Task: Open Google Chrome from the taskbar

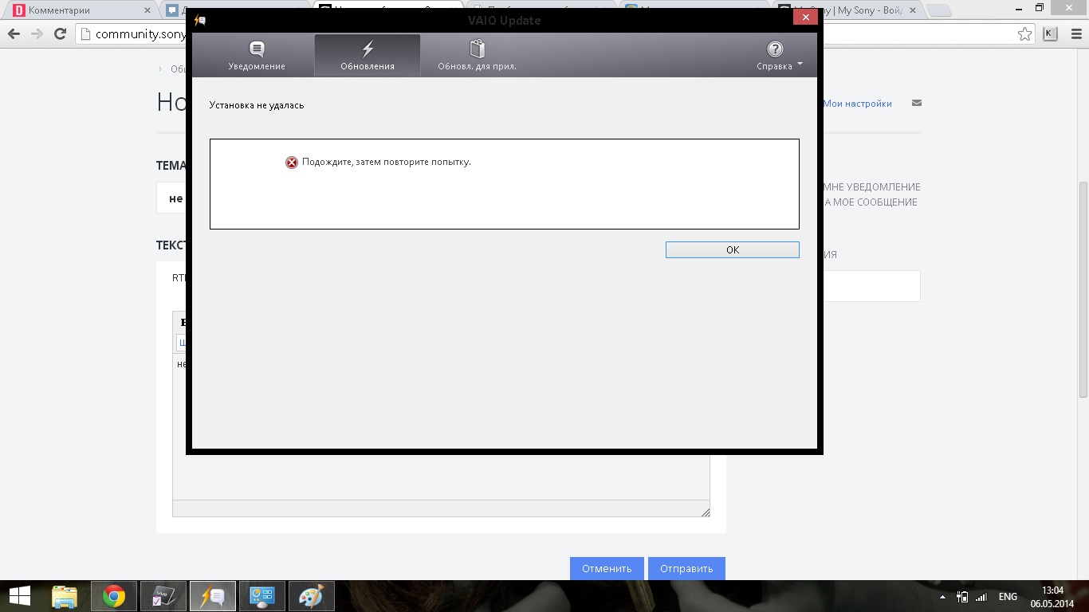Action: 114,596
